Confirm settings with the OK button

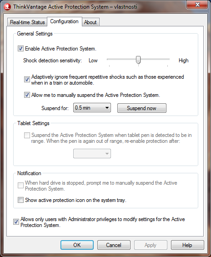coord(77,245)
